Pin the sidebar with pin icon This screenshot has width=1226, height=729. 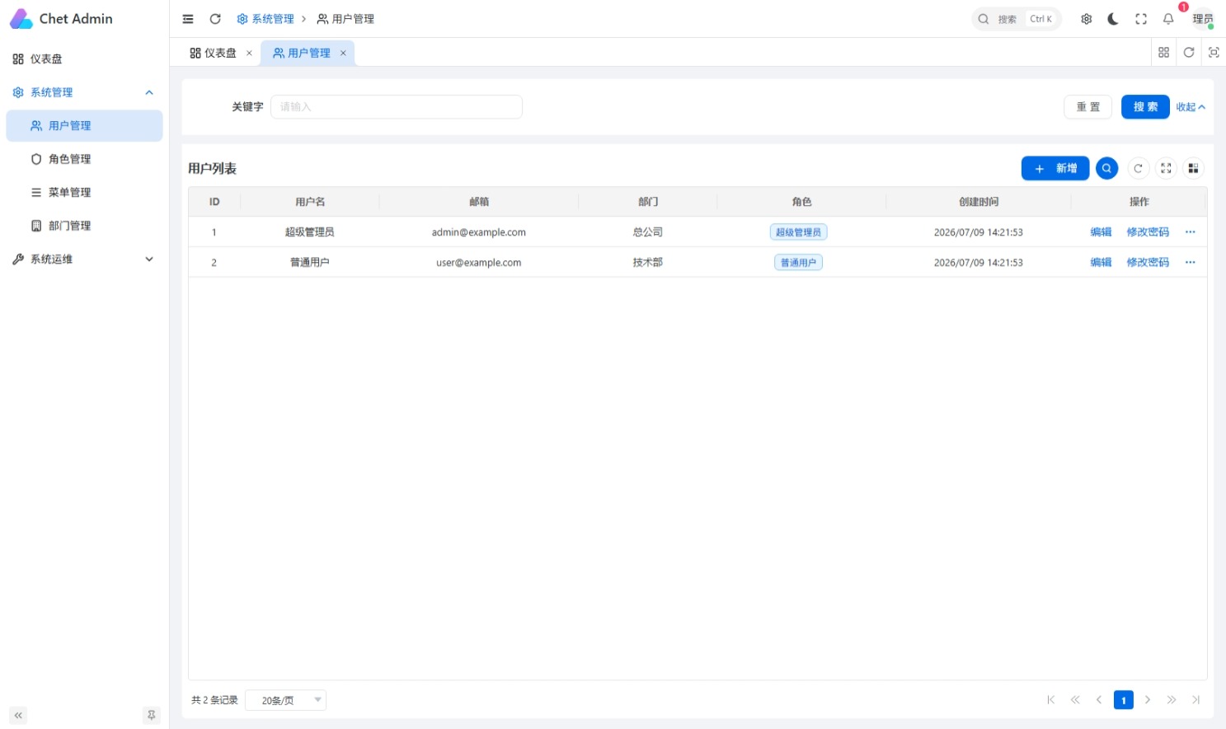(152, 715)
